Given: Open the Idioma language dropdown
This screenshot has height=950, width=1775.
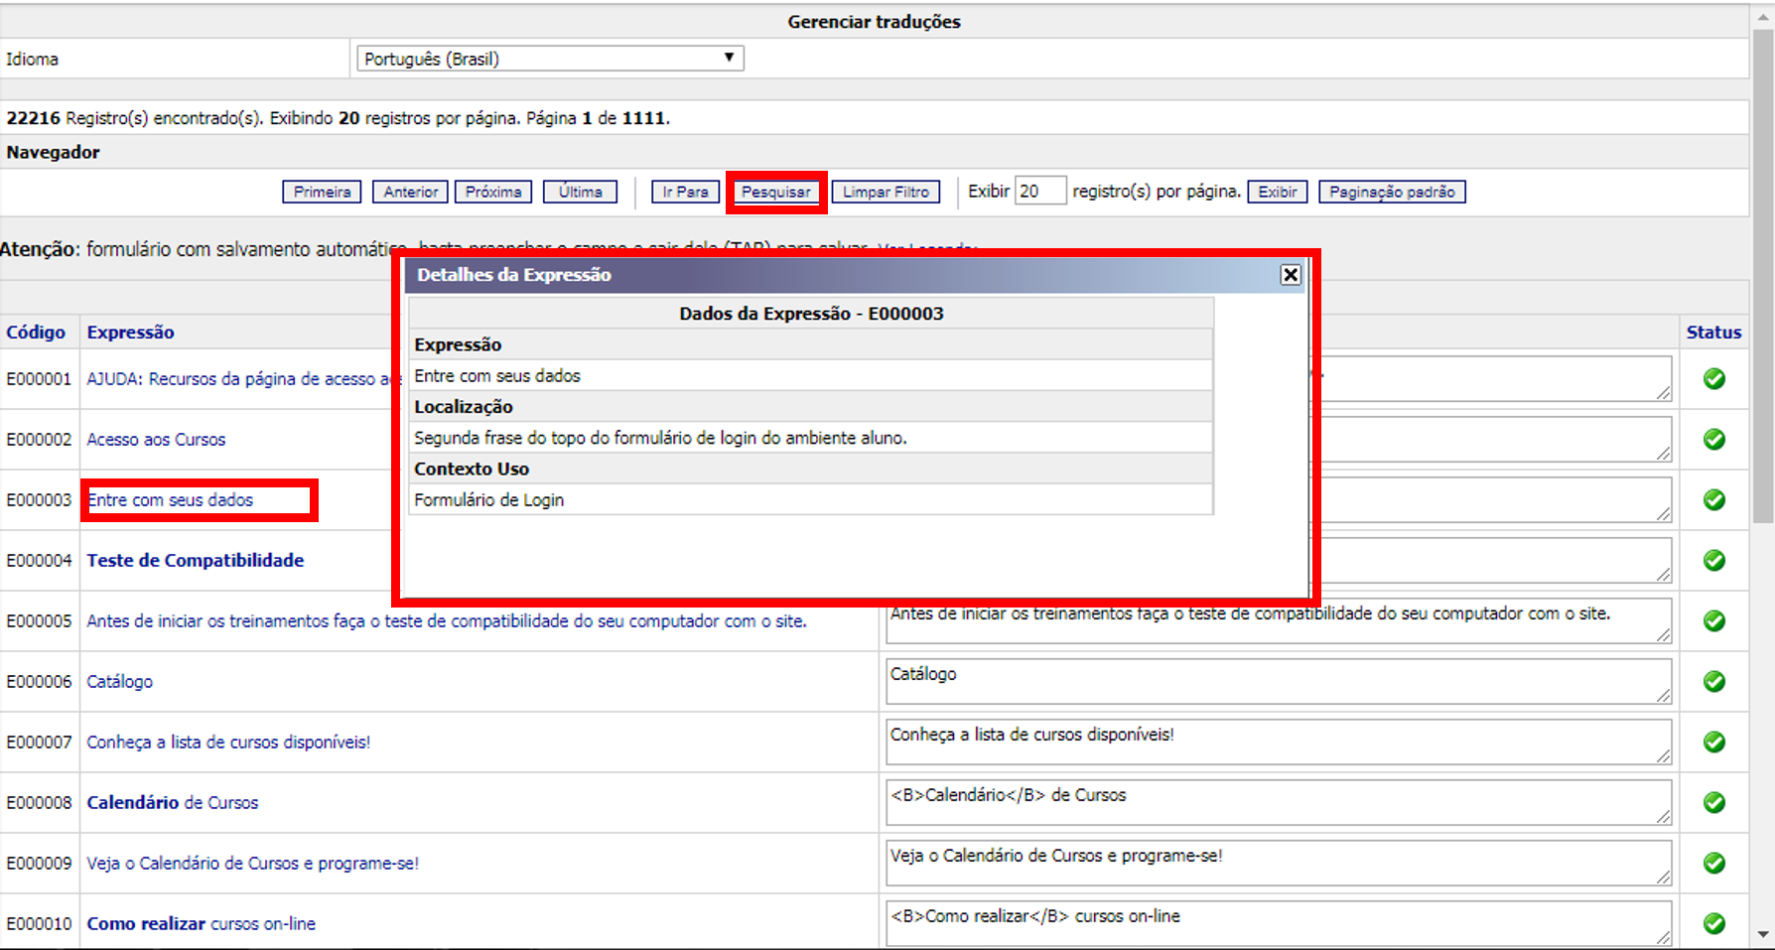Looking at the screenshot, I should (x=550, y=59).
